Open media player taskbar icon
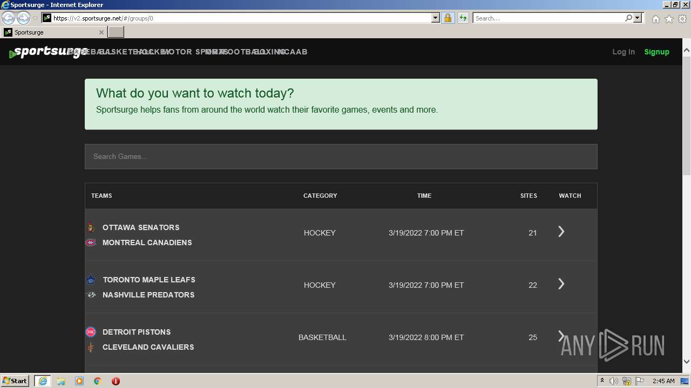Viewport: 691px width, 388px height. [79, 381]
